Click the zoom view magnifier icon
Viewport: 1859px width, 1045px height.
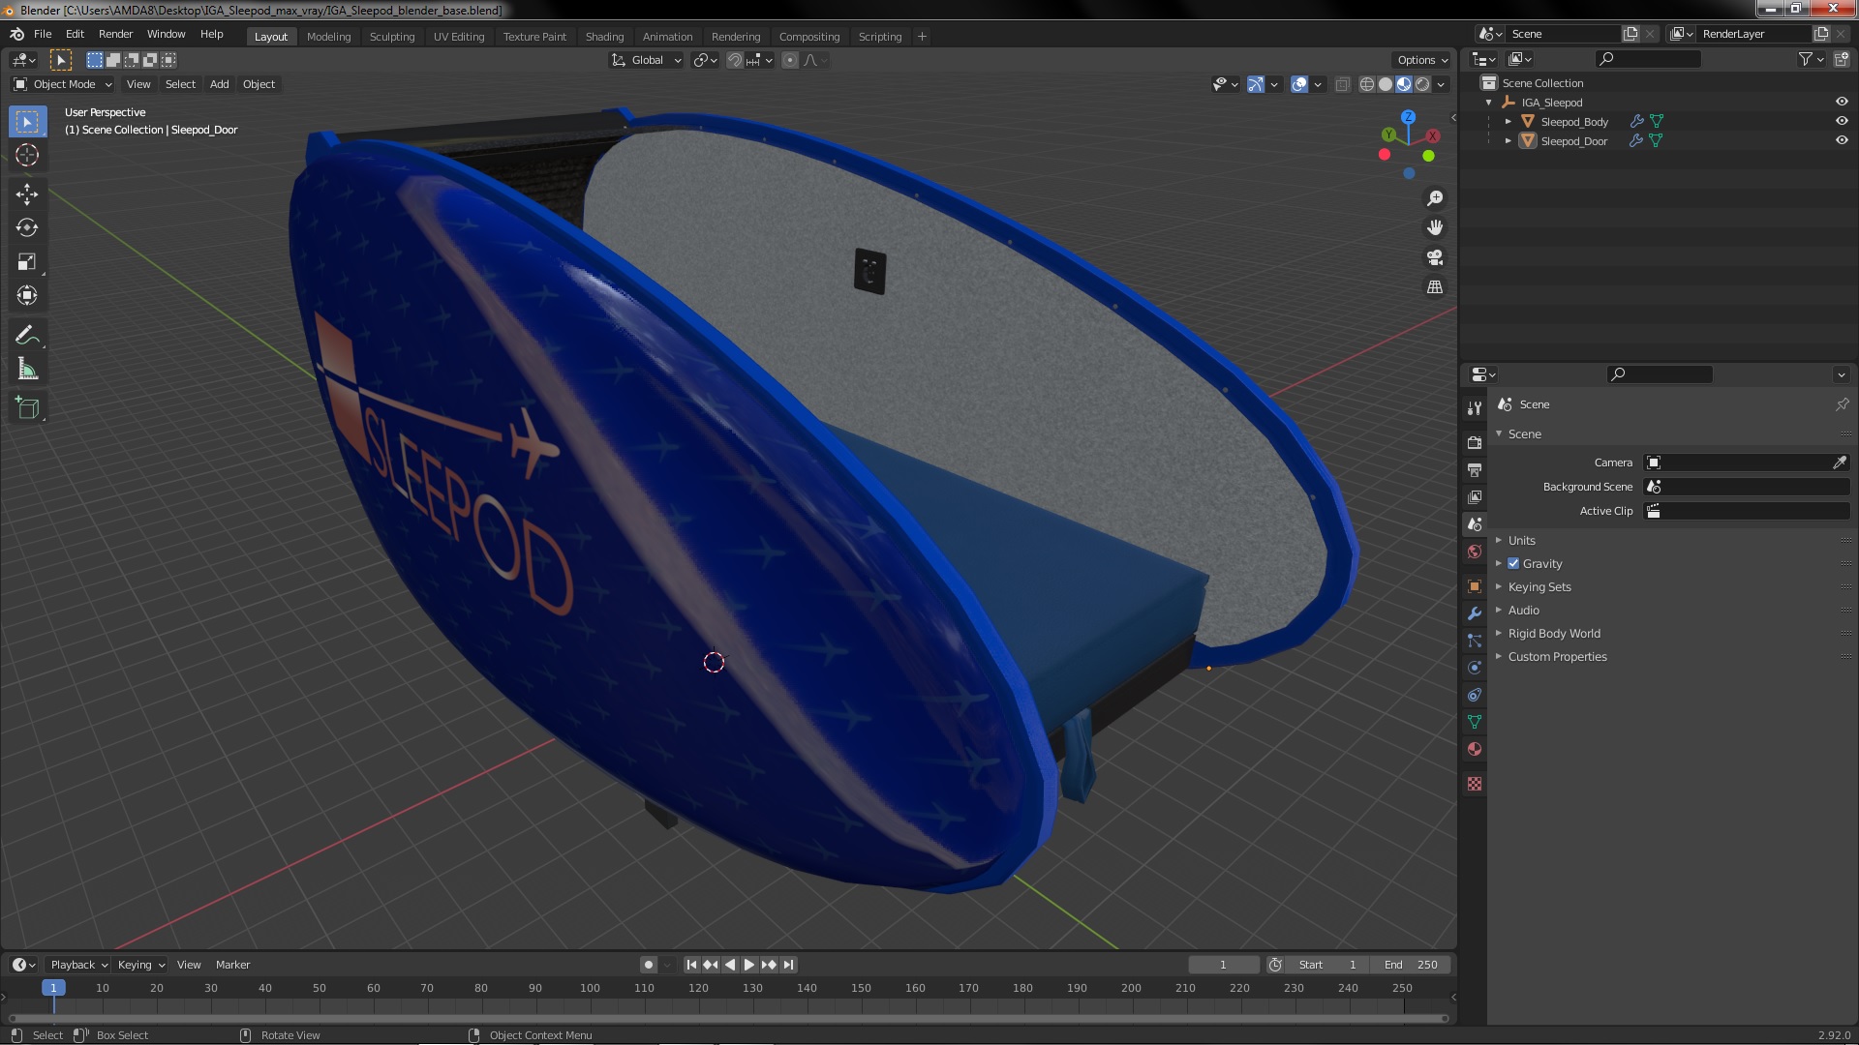[1435, 198]
